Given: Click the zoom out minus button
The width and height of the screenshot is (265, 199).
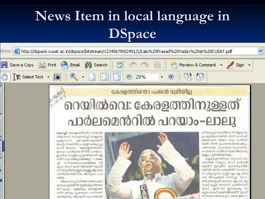Looking at the screenshot, I should coord(129,77).
